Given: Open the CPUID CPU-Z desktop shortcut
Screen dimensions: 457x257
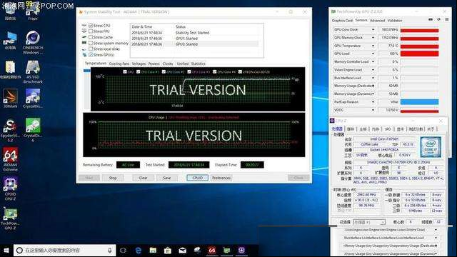Looking at the screenshot, I should point(10,188).
